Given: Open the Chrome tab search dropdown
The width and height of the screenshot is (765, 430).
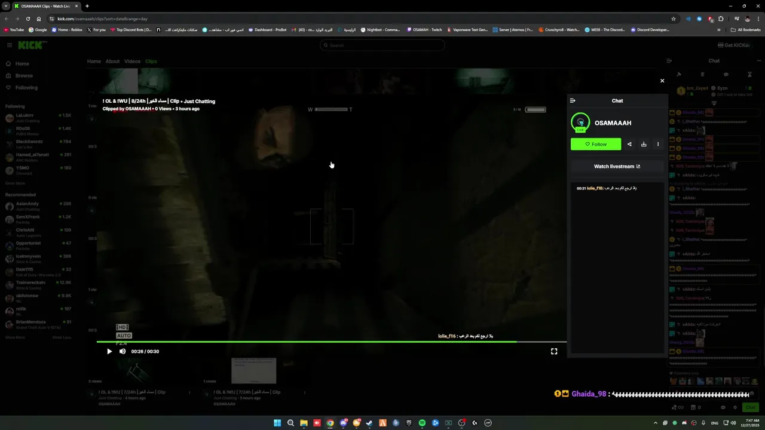Looking at the screenshot, I should pyautogui.click(x=5, y=6).
